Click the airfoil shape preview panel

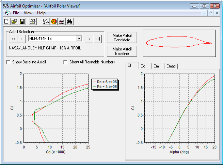tap(179, 43)
